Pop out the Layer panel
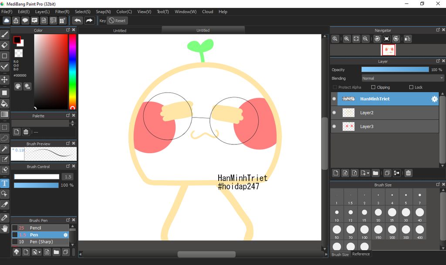The width and height of the screenshot is (446, 265). [x=438, y=61]
